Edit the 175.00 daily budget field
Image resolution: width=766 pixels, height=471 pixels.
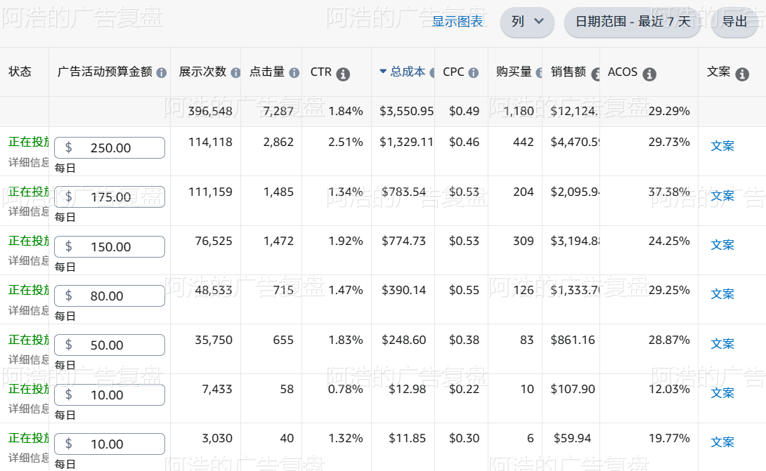coord(110,197)
